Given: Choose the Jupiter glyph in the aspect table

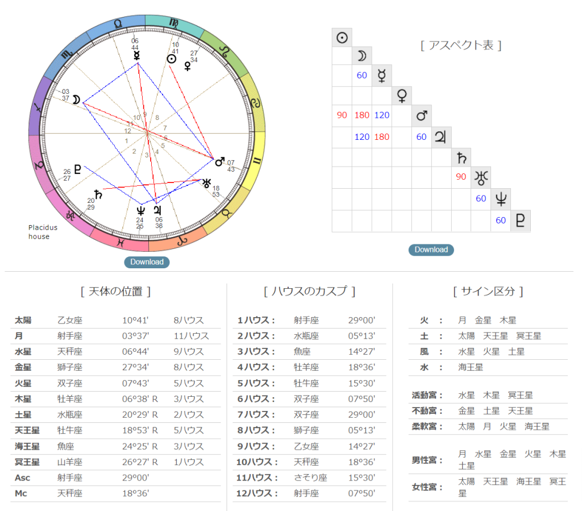Looking at the screenshot, I should click(x=441, y=136).
